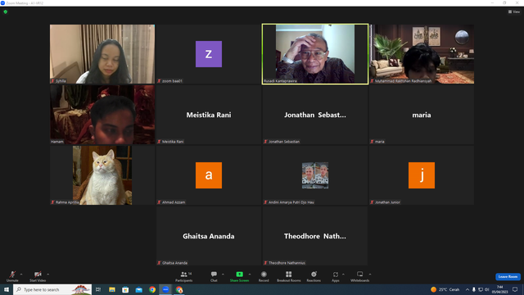Select the Ghaitsa Ananda tile
The width and height of the screenshot is (524, 295).
209,236
